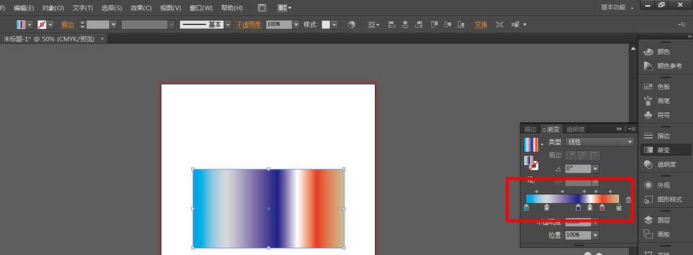Activate the fill box in gradient panel
Screen dimensions: 693x255
click(x=528, y=160)
